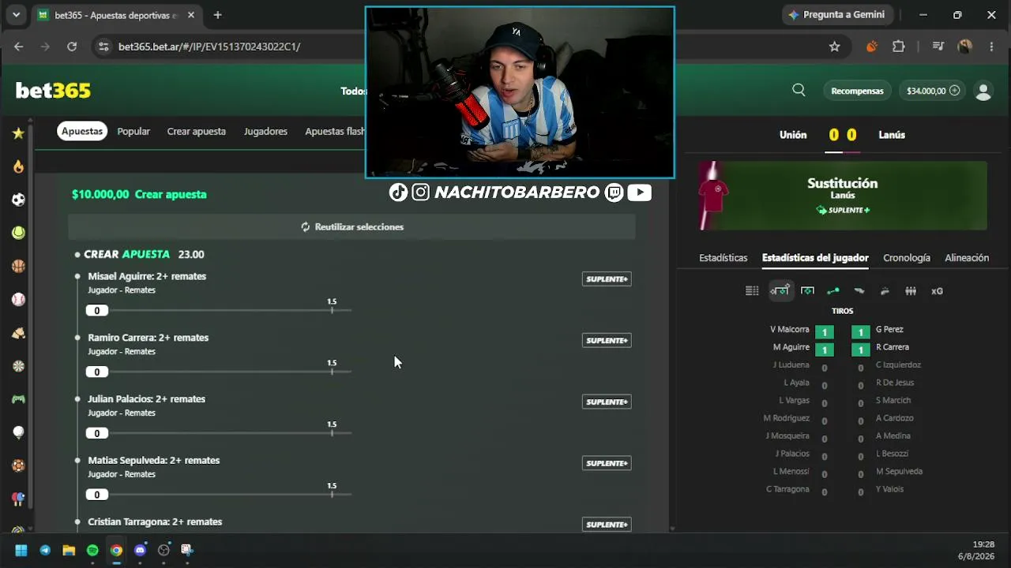Open a new browser tab
The width and height of the screenshot is (1011, 568).
pos(217,15)
